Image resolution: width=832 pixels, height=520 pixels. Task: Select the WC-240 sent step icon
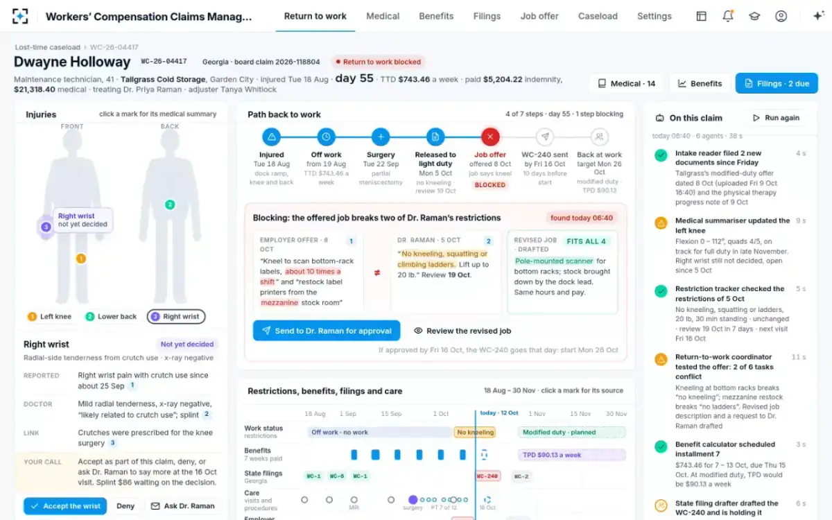[545, 137]
